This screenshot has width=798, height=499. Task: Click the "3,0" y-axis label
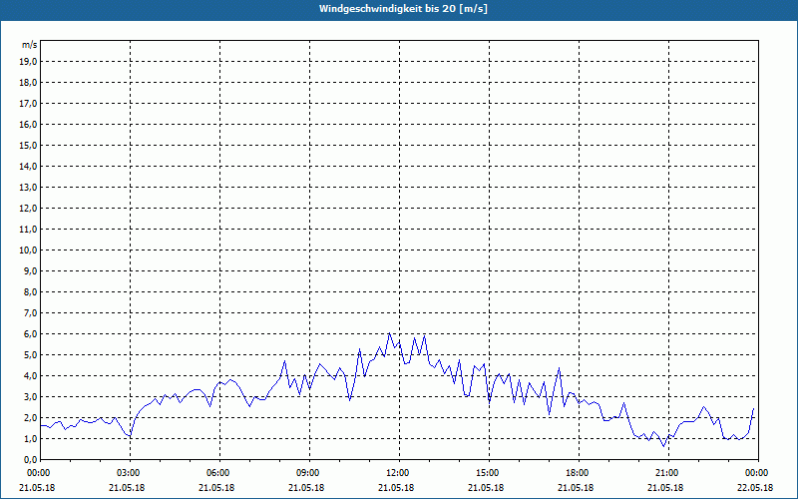tap(31, 396)
